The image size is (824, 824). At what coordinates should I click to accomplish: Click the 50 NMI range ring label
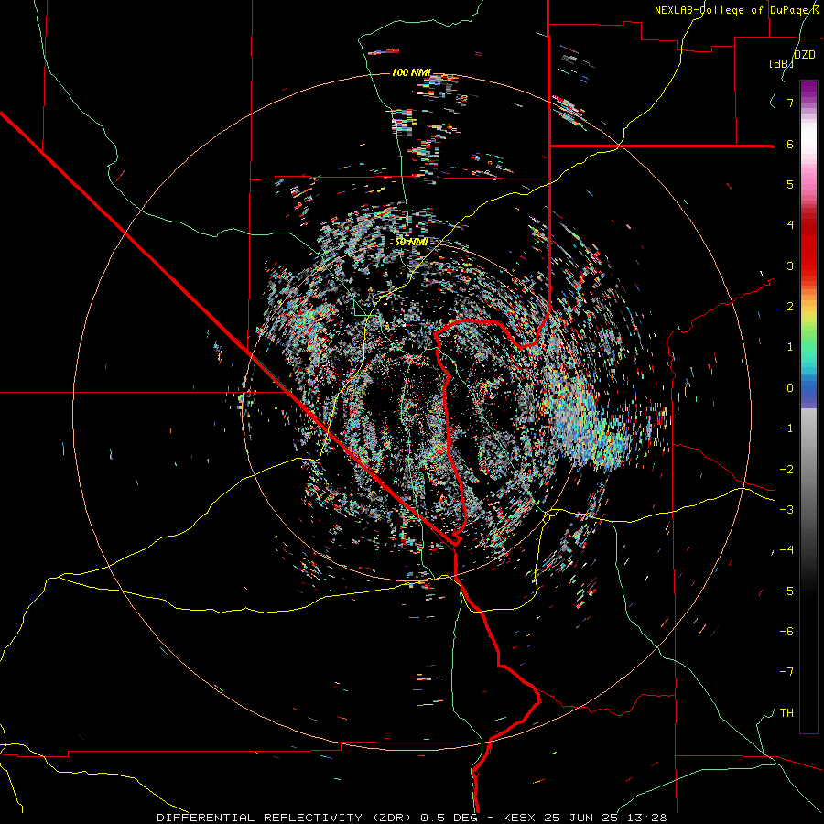coord(411,242)
